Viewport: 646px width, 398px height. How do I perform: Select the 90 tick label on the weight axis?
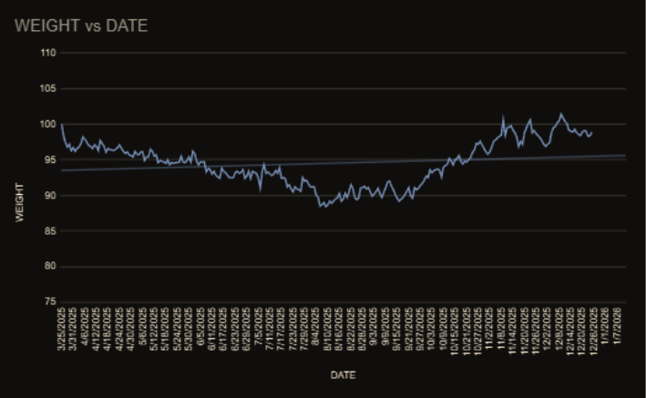[x=50, y=195]
